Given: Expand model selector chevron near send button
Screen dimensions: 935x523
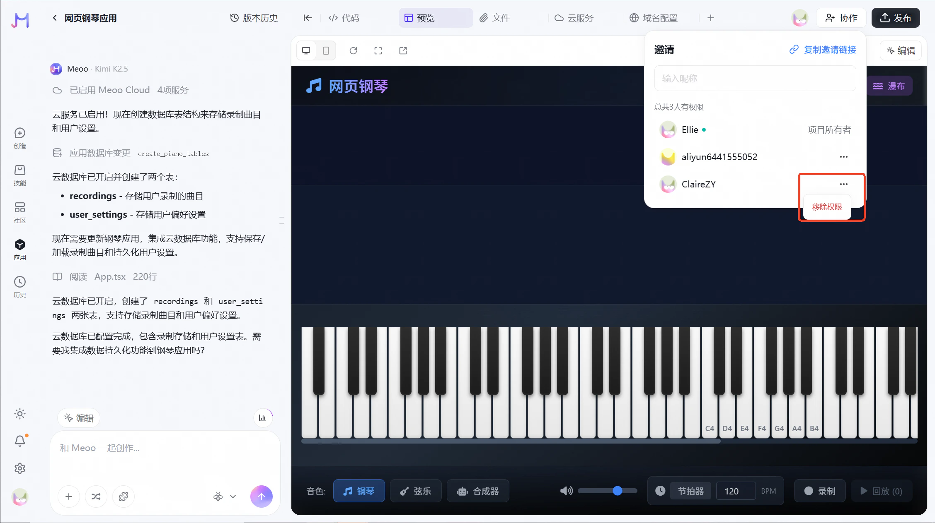Looking at the screenshot, I should point(233,497).
